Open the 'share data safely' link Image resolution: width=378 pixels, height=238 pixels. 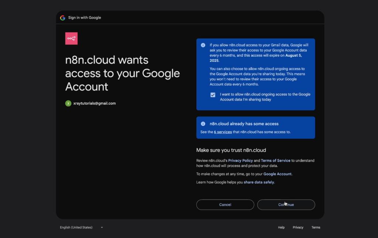pyautogui.click(x=259, y=182)
